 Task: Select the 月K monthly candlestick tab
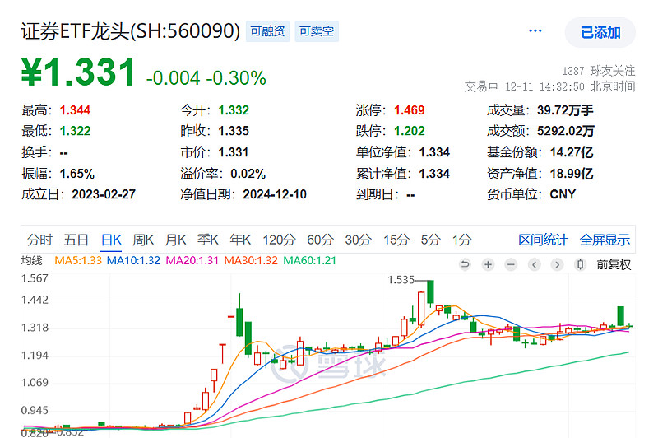pyautogui.click(x=175, y=240)
